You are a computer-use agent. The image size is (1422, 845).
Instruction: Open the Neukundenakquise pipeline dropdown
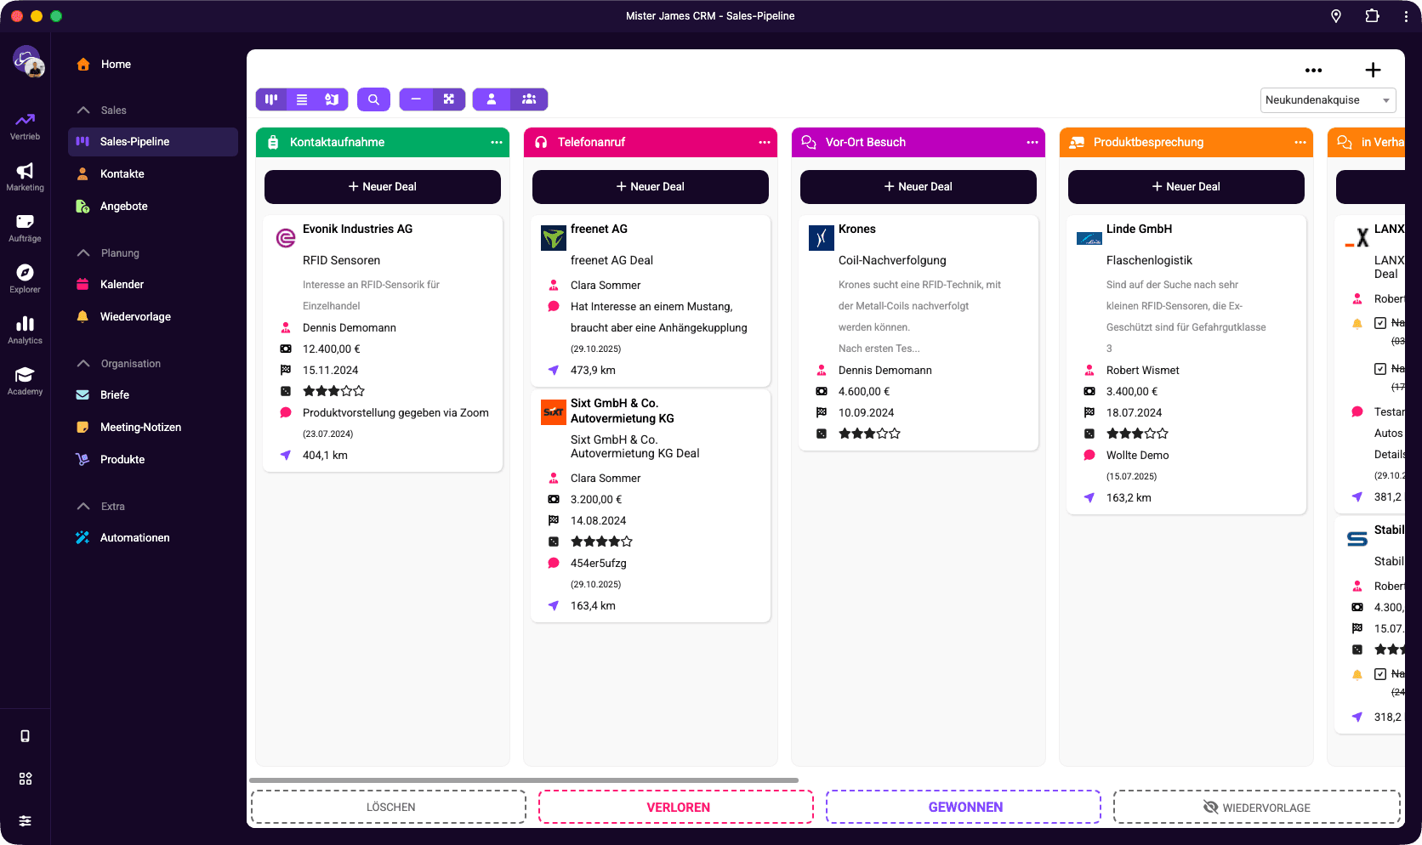1328,100
